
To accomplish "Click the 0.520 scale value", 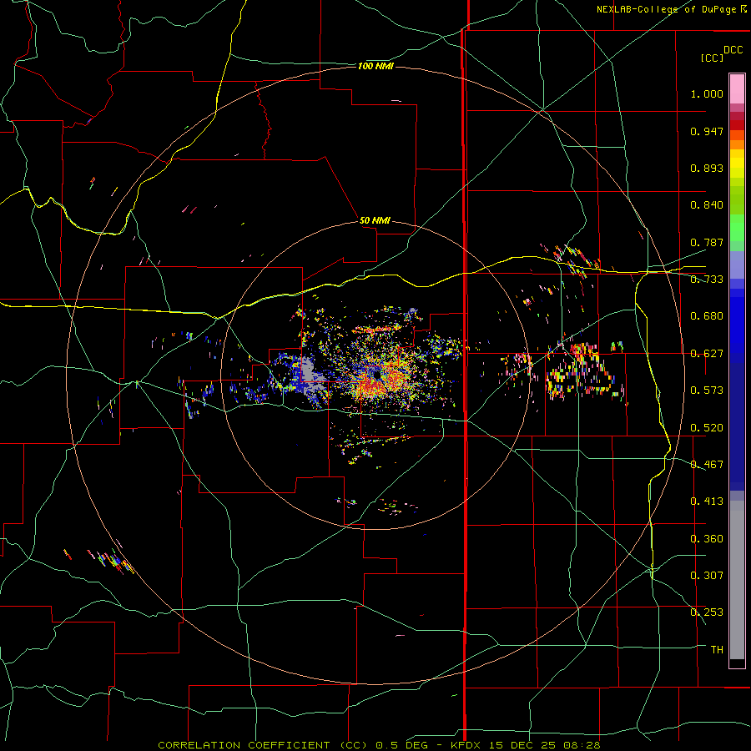I will (x=707, y=428).
